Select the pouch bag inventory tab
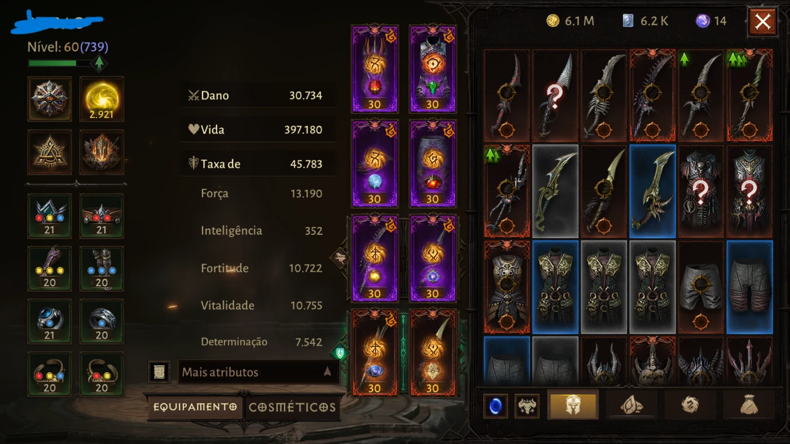Image resolution: width=790 pixels, height=444 pixels. click(x=748, y=405)
